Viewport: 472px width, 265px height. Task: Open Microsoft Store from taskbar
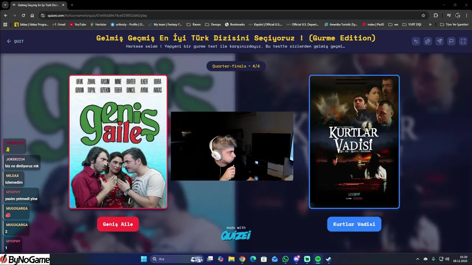point(264,259)
